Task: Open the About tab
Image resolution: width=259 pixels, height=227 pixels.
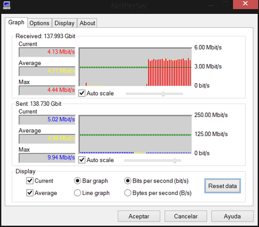Action: pyautogui.click(x=87, y=23)
